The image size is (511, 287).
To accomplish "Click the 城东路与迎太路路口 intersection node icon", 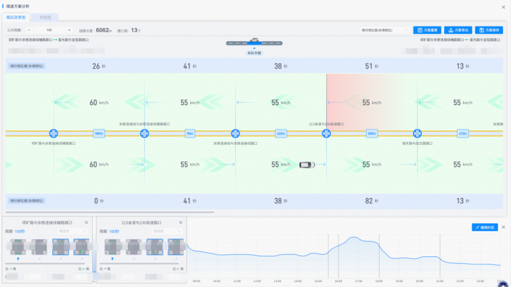I will coord(417,133).
